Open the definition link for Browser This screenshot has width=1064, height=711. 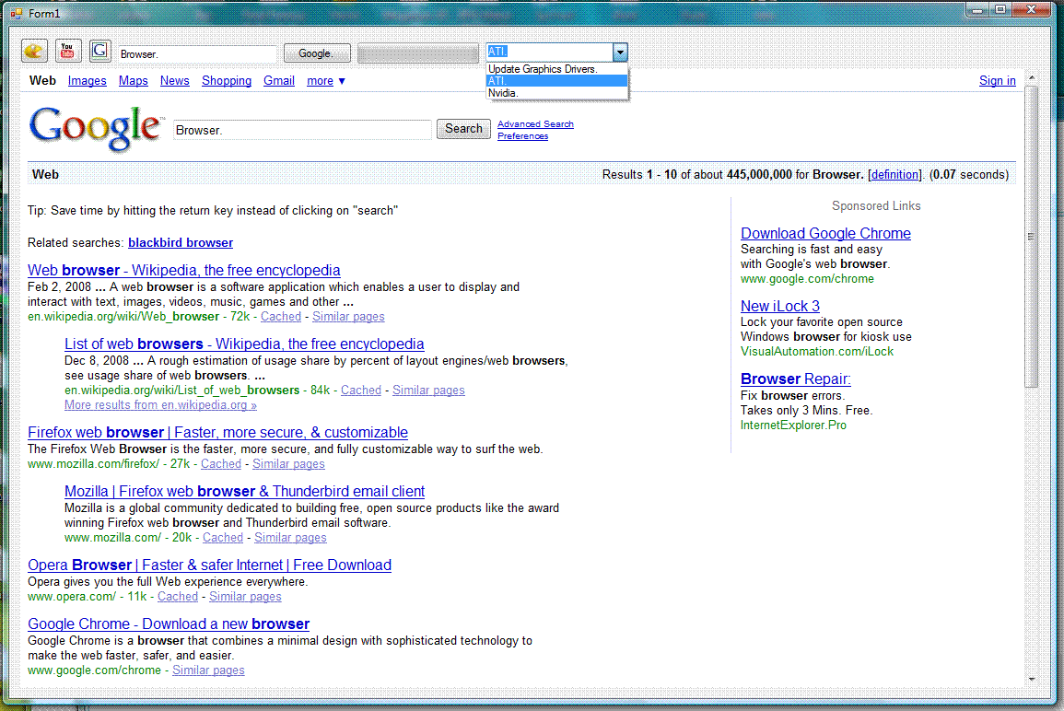894,174
